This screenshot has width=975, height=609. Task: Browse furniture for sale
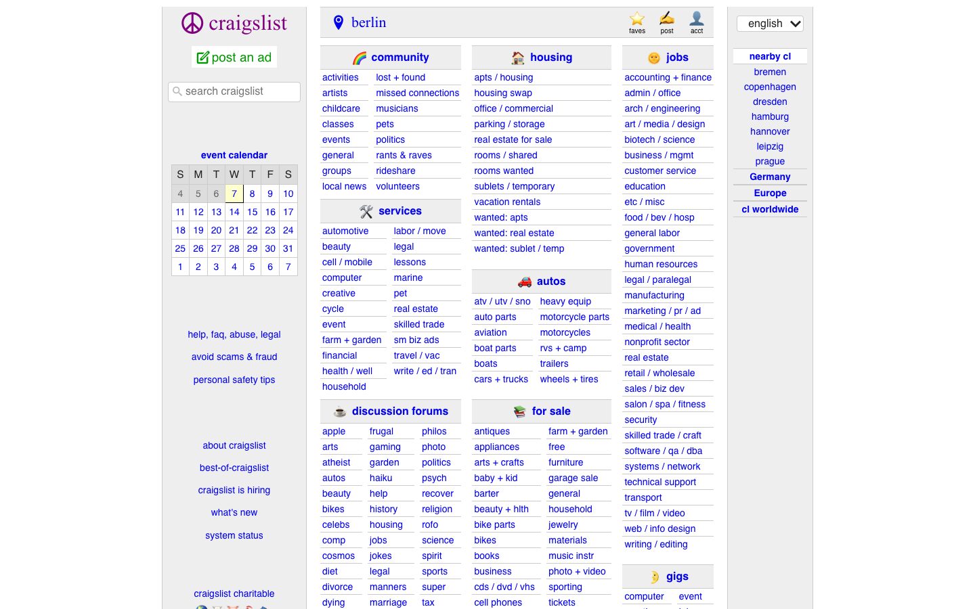(x=566, y=463)
